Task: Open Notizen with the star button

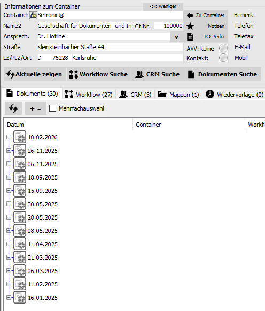Action: (x=206, y=26)
